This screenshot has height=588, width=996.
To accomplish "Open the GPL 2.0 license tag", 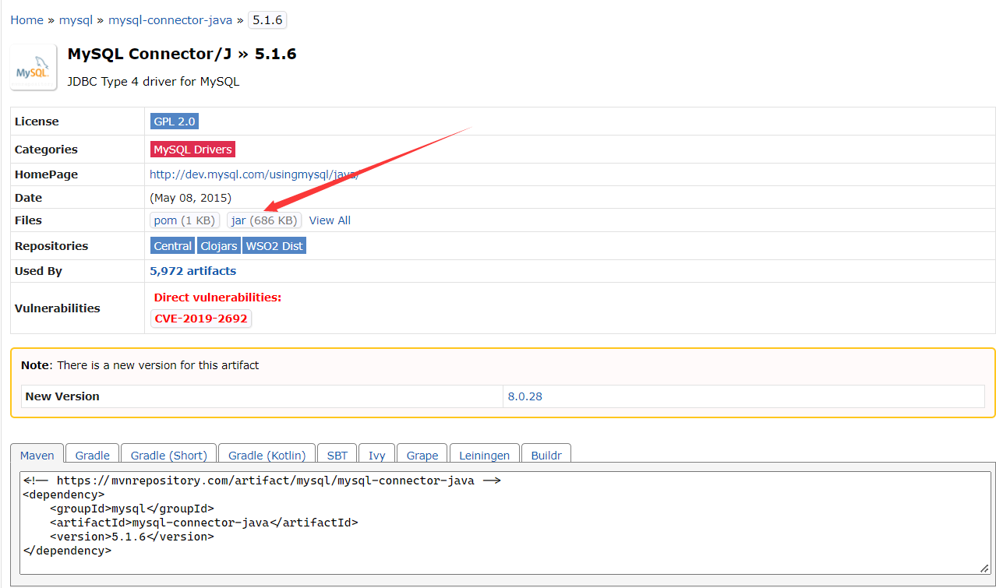I will 175,121.
